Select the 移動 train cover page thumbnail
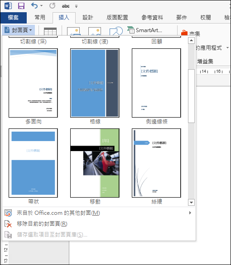231x265 pixels. click(x=95, y=163)
